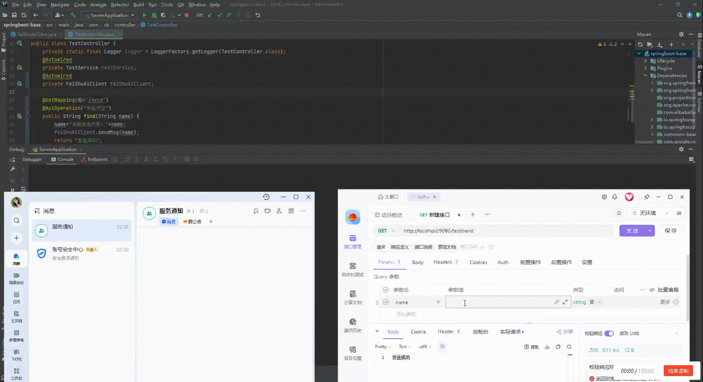The height and width of the screenshot is (382, 703).
Task: Click the IntelliJ search magnifier icon
Action: 680,15
